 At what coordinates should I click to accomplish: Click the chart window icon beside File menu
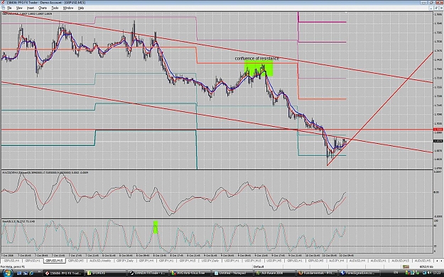3,8
